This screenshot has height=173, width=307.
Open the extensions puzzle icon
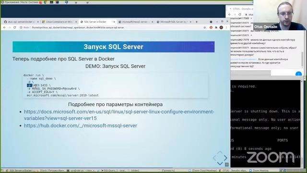pos(216,28)
